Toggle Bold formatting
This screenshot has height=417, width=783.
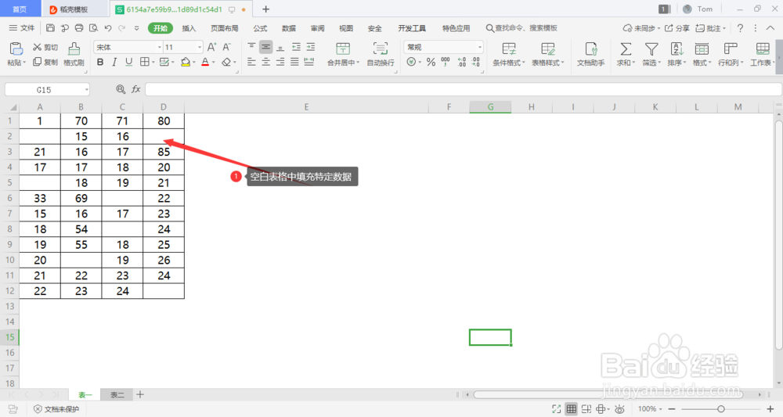[100, 62]
